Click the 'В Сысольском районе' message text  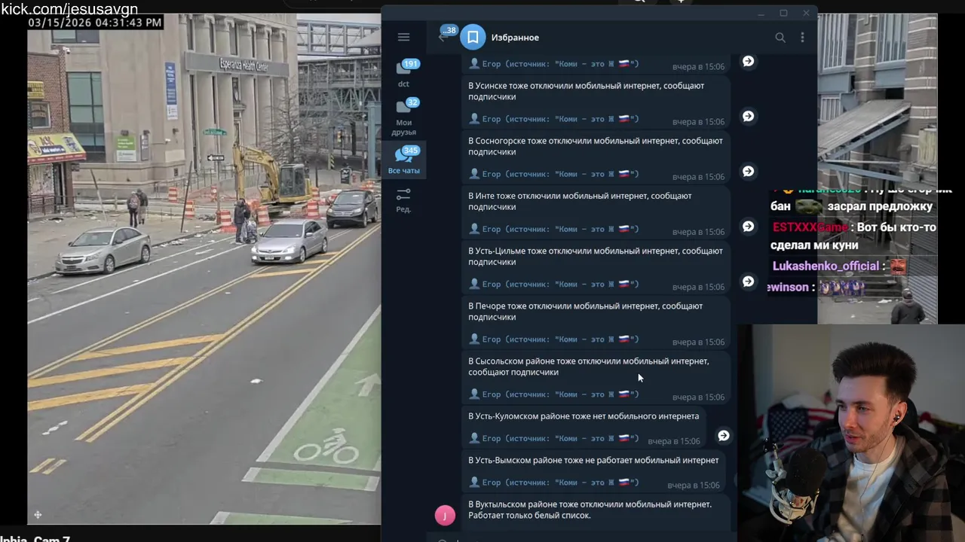(x=589, y=366)
